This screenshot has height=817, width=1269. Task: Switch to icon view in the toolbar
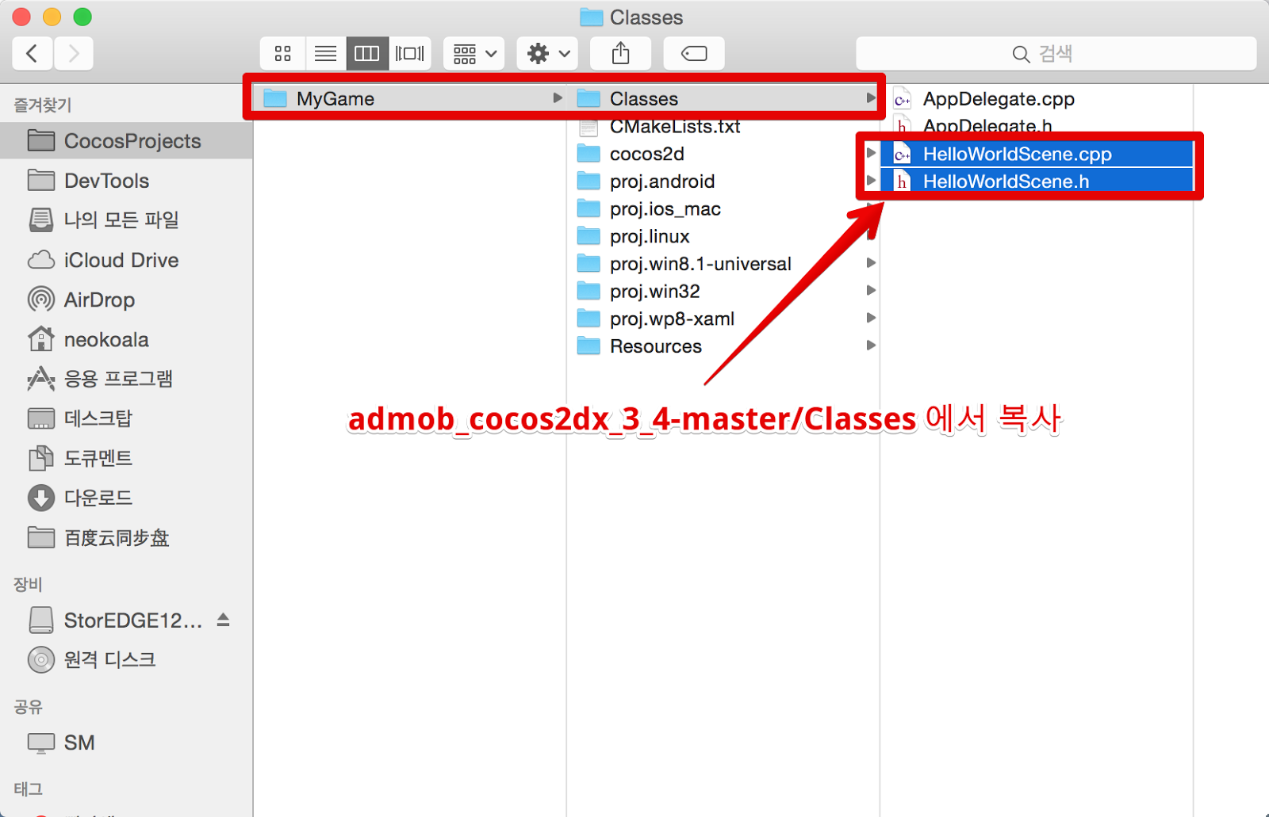pyautogui.click(x=282, y=53)
